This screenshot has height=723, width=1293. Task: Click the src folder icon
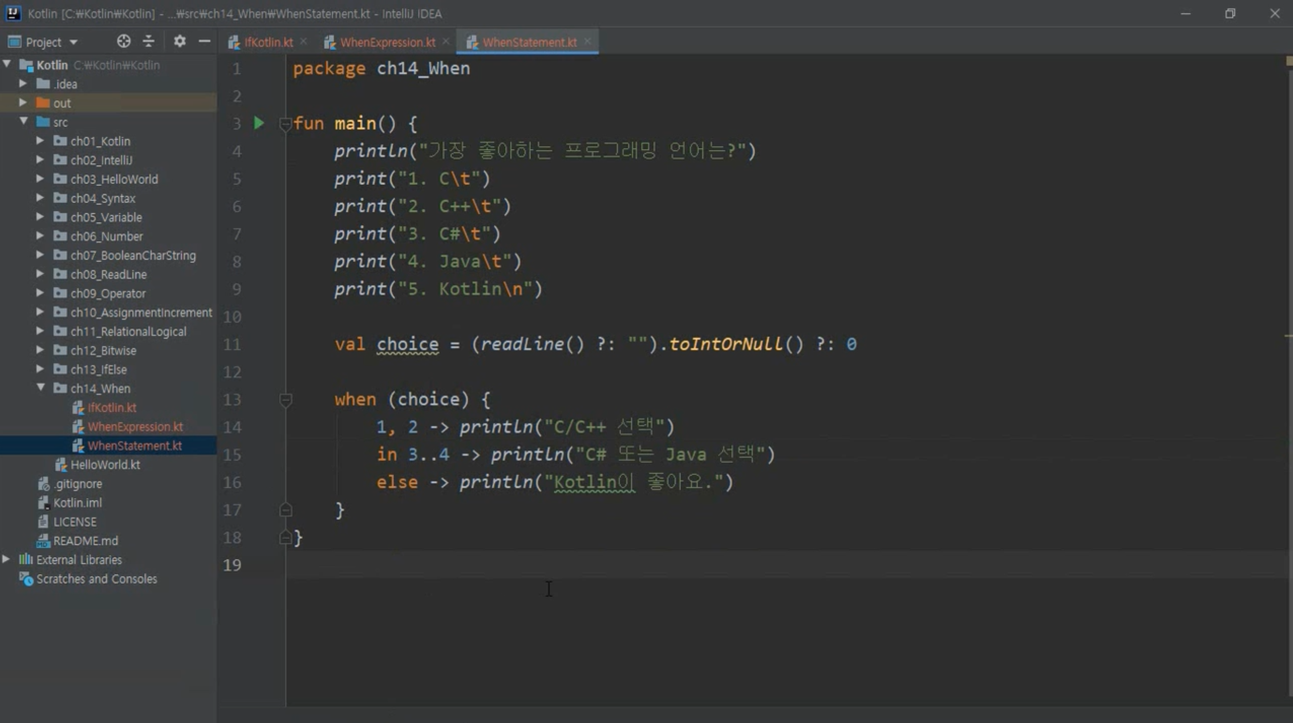[43, 122]
